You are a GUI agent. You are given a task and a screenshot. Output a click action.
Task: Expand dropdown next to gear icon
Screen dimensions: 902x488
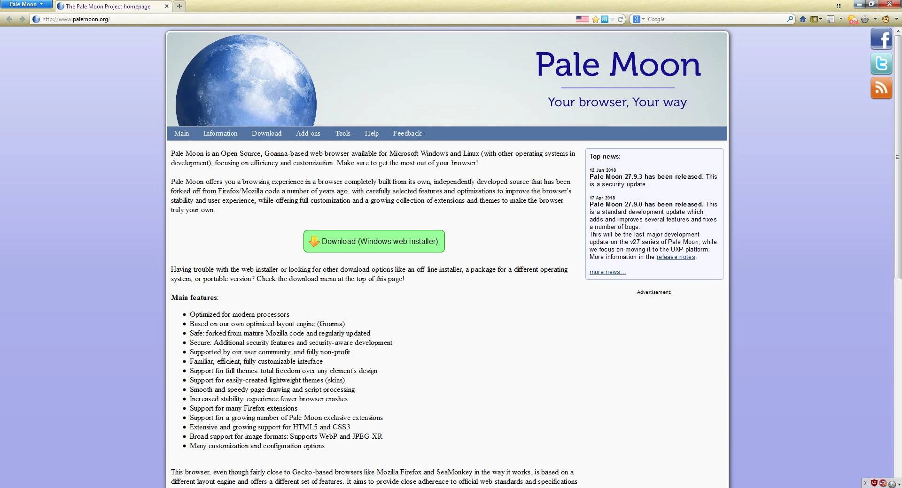(875, 19)
